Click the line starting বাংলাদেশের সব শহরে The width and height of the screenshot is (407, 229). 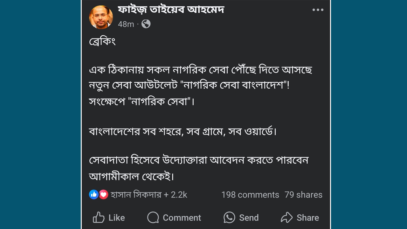point(183,131)
